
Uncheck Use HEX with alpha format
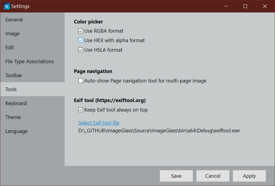point(81,40)
